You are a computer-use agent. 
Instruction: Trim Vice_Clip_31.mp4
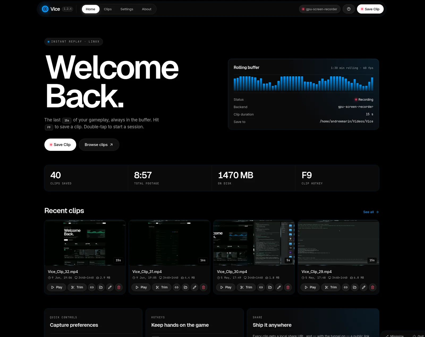tap(161, 287)
